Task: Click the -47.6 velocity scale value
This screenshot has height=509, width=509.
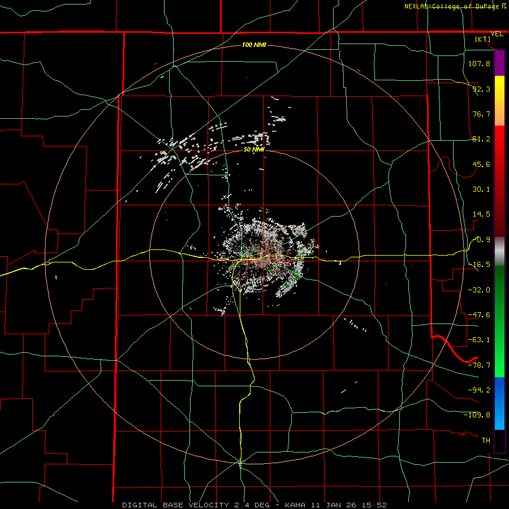Action: (x=479, y=315)
